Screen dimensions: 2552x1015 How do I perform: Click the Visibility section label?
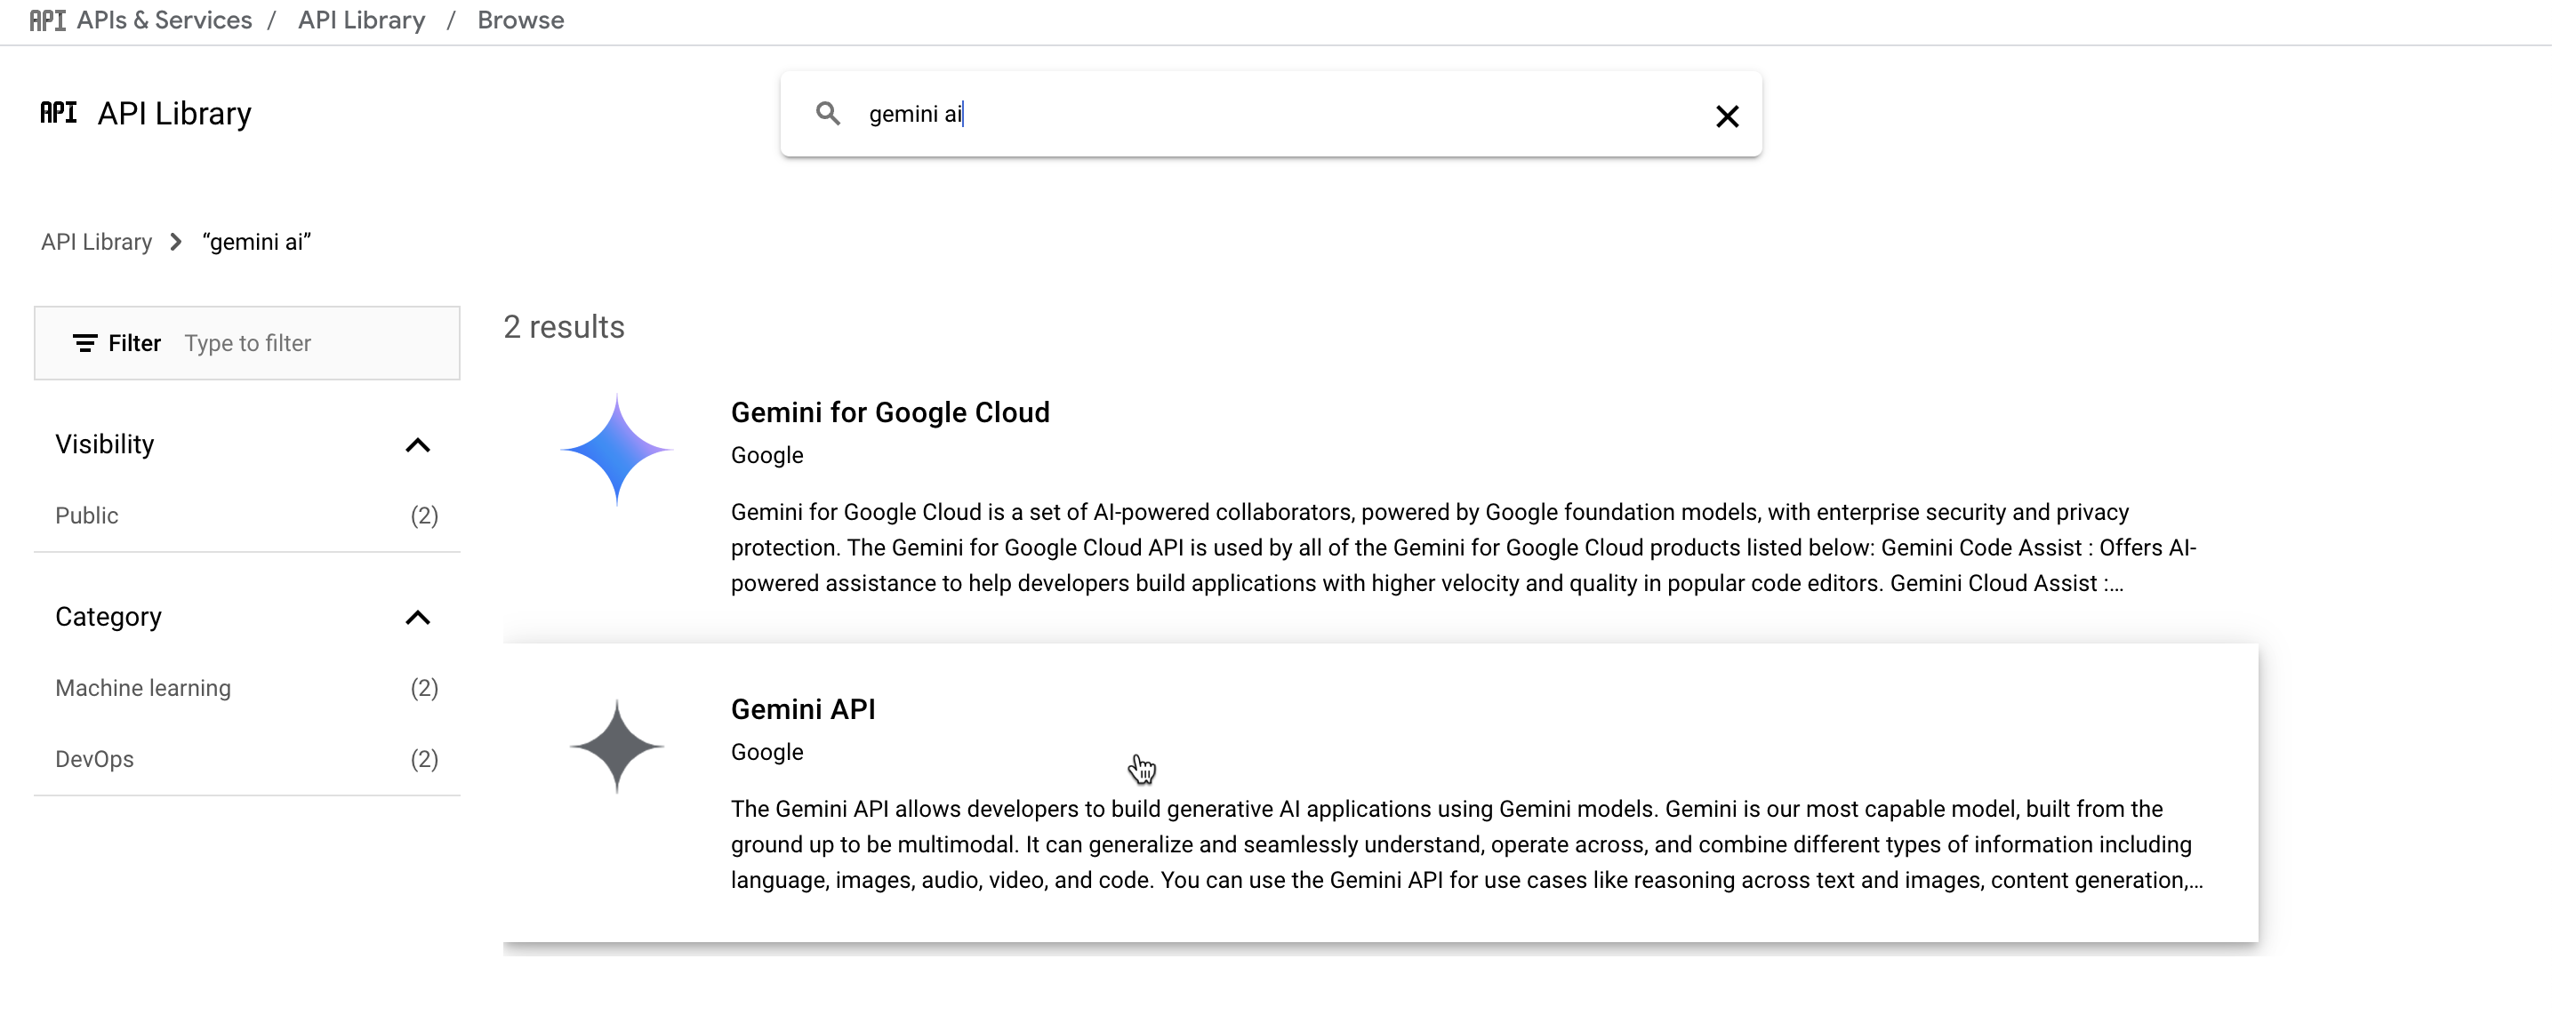point(105,444)
